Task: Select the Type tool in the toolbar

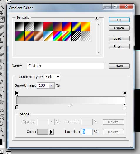Action: (1, 88)
